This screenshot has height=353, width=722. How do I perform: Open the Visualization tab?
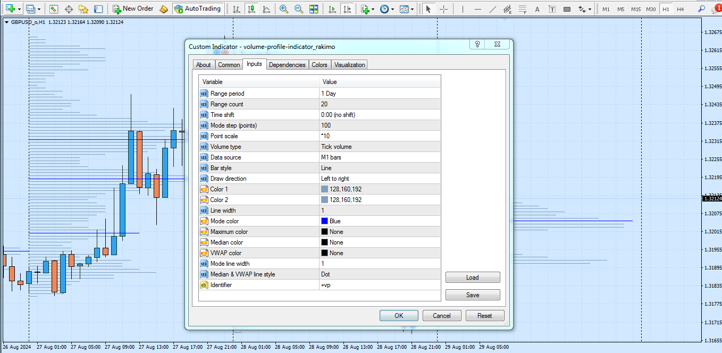(x=349, y=65)
